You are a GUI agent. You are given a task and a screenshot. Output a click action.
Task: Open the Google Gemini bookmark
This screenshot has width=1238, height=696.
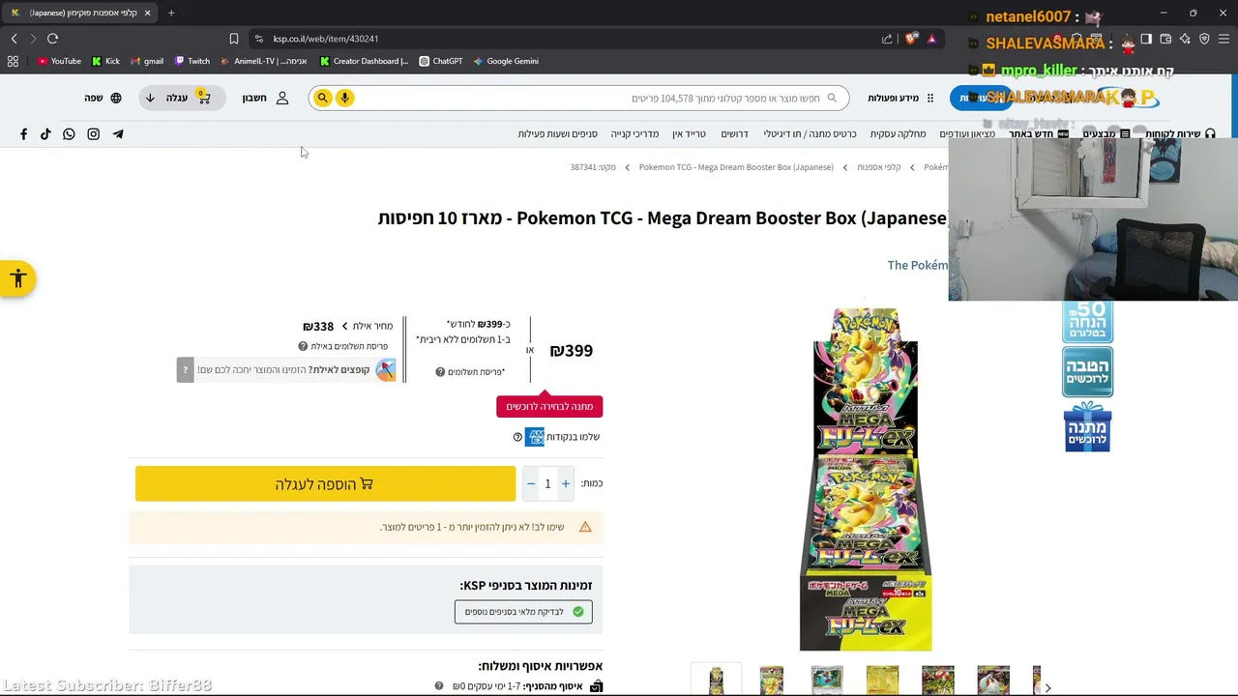[506, 61]
